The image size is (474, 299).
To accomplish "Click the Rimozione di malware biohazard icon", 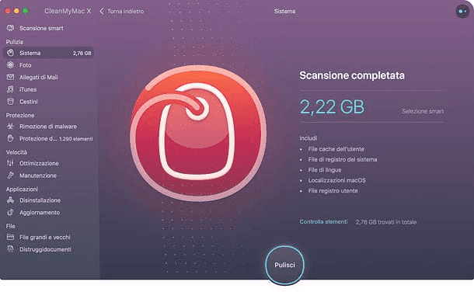I will click(x=10, y=127).
